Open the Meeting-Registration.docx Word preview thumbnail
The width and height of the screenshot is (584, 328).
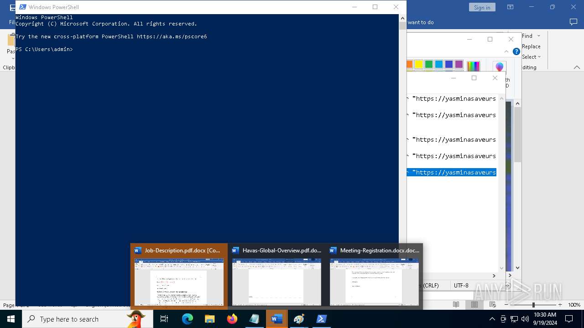(x=374, y=276)
